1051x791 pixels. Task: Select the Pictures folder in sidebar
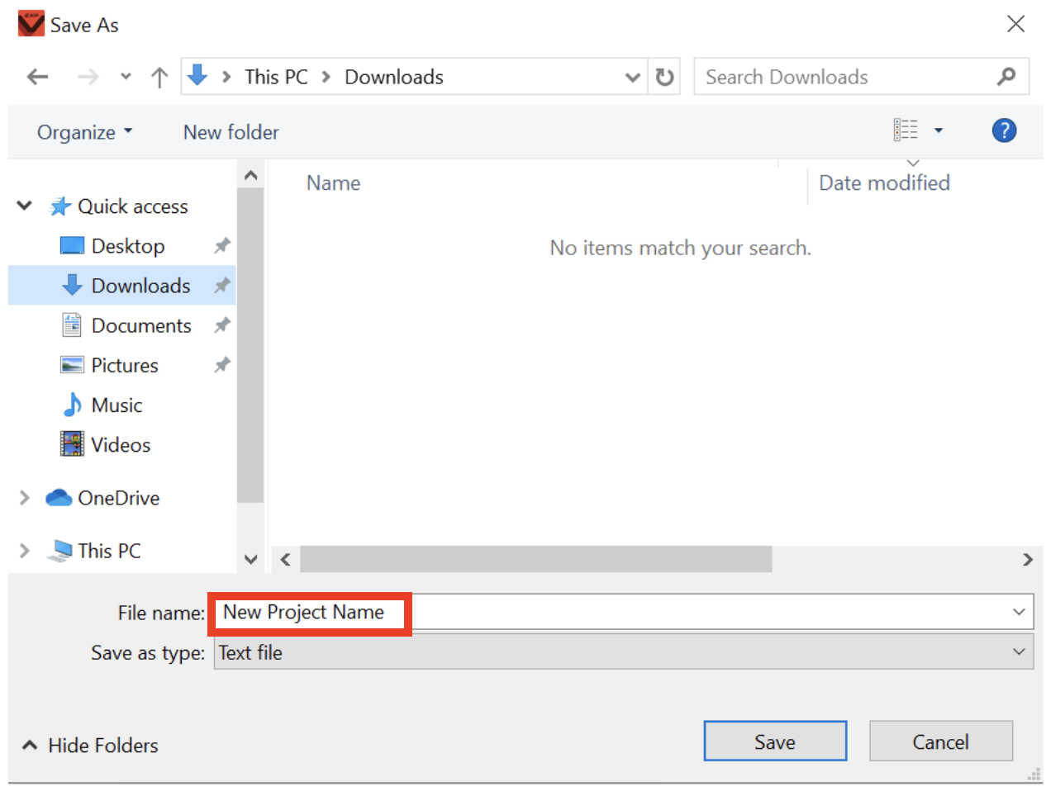click(x=126, y=364)
